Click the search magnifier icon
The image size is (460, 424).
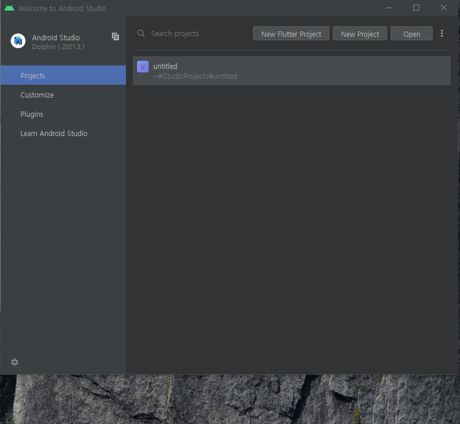(141, 33)
